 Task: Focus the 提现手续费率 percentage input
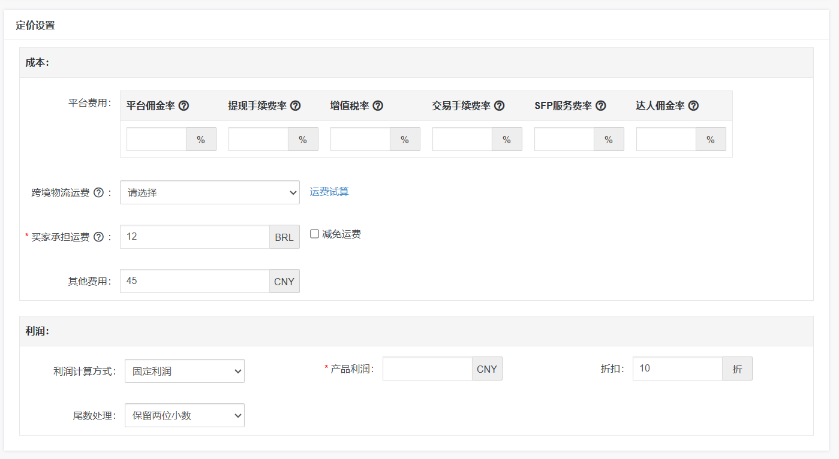(x=258, y=139)
